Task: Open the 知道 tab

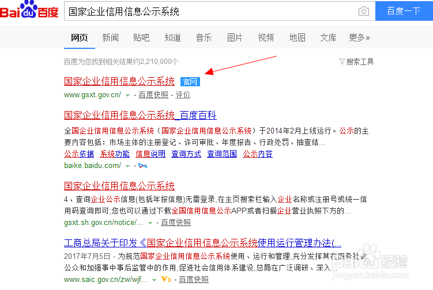Action: click(x=172, y=37)
